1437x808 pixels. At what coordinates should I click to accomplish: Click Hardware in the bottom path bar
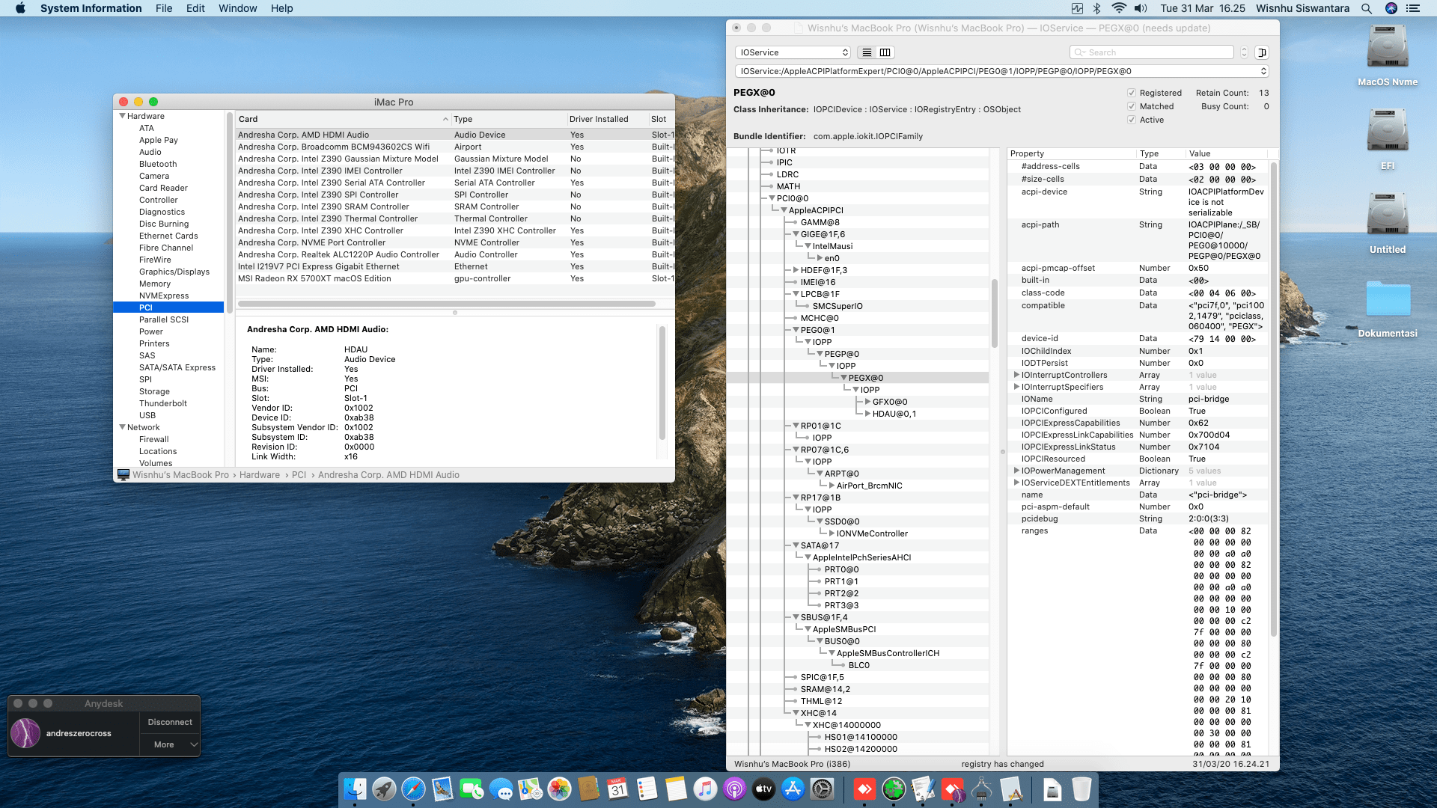pos(260,475)
